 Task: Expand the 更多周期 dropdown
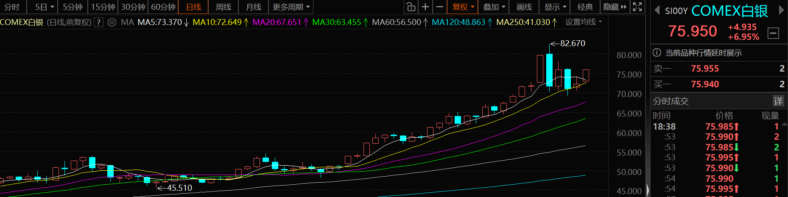[x=291, y=7]
